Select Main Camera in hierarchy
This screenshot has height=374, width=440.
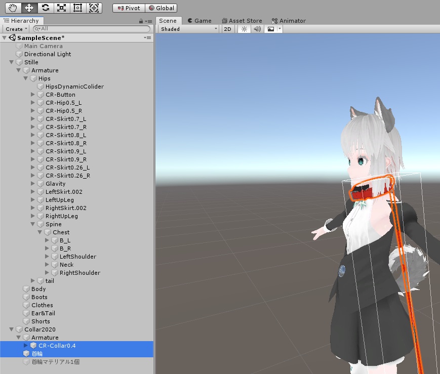point(43,46)
